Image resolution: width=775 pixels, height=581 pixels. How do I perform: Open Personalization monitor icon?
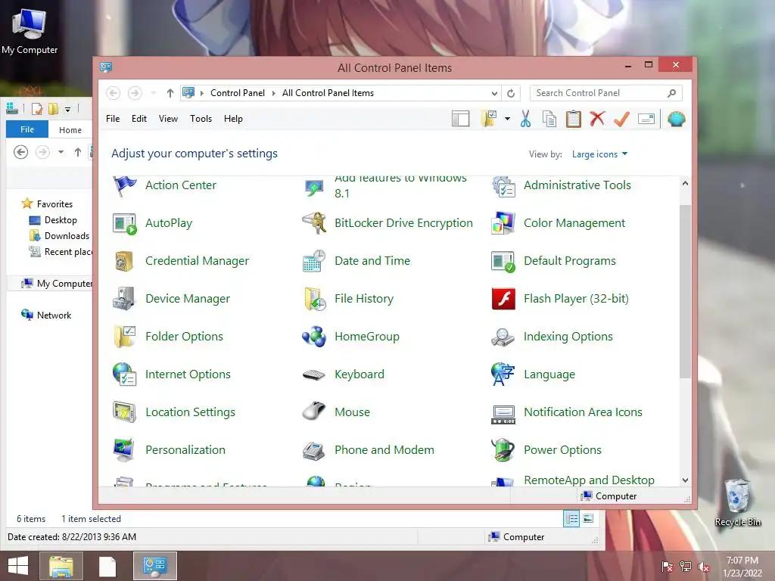coord(125,449)
